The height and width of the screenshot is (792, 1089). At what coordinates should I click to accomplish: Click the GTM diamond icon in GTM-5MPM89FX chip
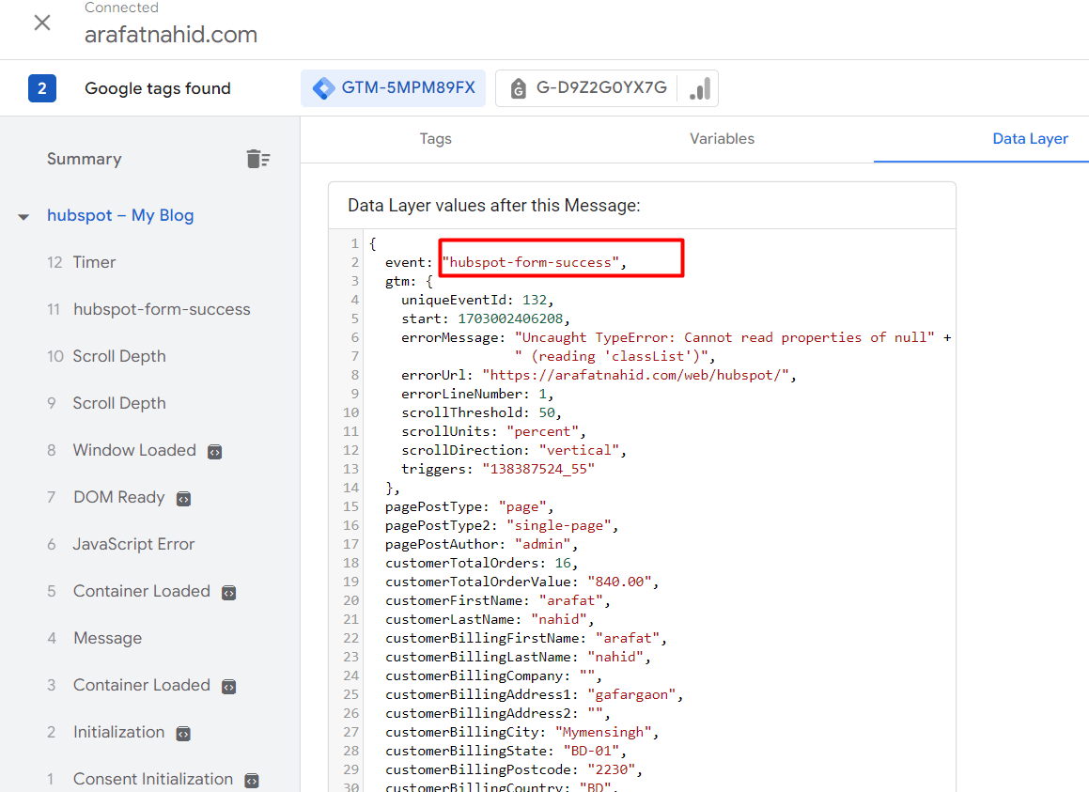click(x=323, y=88)
